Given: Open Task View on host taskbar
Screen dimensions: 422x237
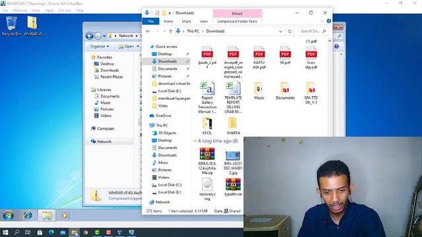Looking at the screenshot, I should (28, 232).
